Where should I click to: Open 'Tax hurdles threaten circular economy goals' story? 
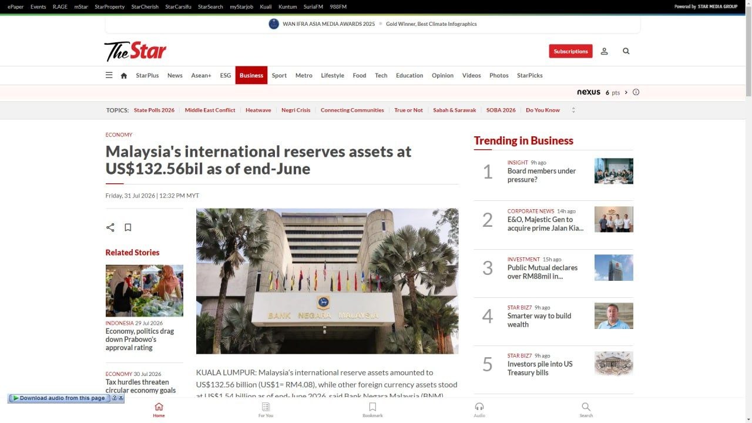pos(140,386)
